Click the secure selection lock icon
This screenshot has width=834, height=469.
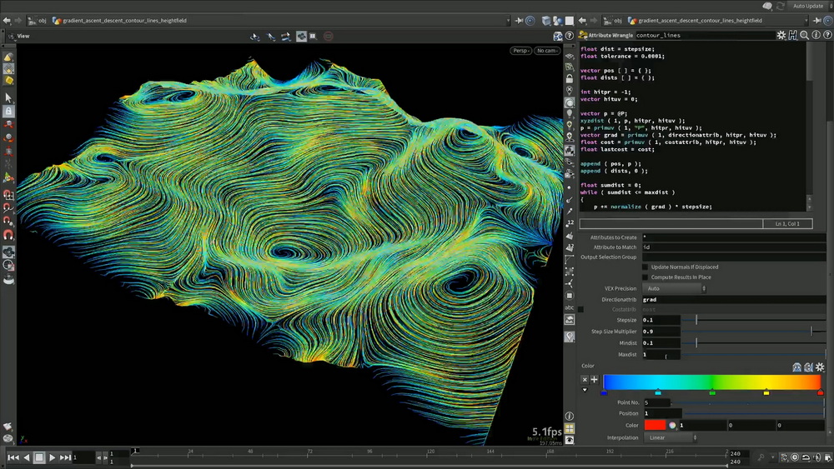coord(8,111)
